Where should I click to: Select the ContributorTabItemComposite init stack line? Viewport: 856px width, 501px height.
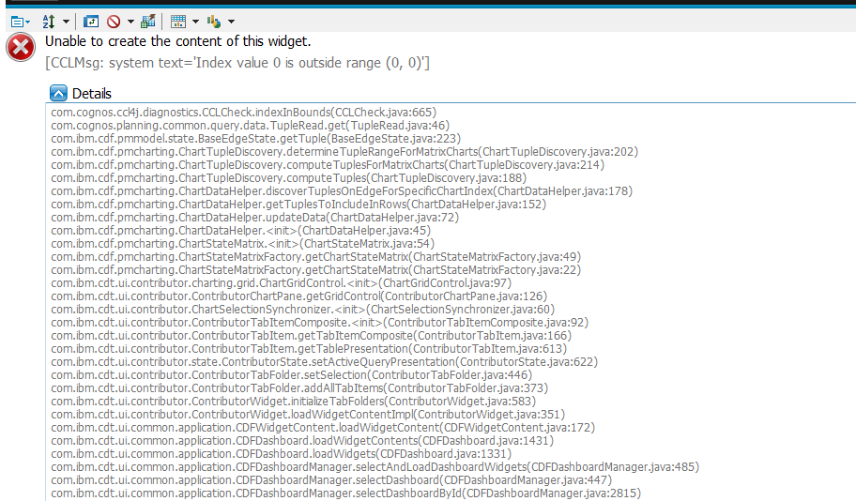[320, 322]
